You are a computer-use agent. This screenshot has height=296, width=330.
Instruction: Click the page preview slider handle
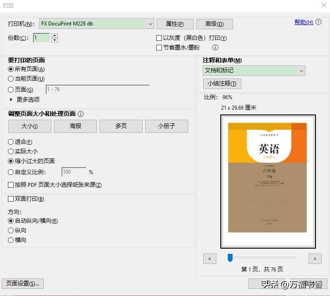pyautogui.click(x=230, y=258)
